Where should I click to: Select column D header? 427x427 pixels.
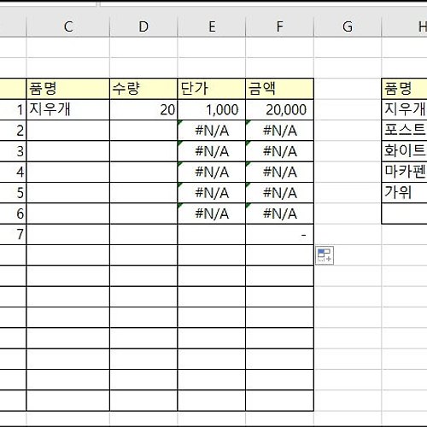pyautogui.click(x=143, y=26)
